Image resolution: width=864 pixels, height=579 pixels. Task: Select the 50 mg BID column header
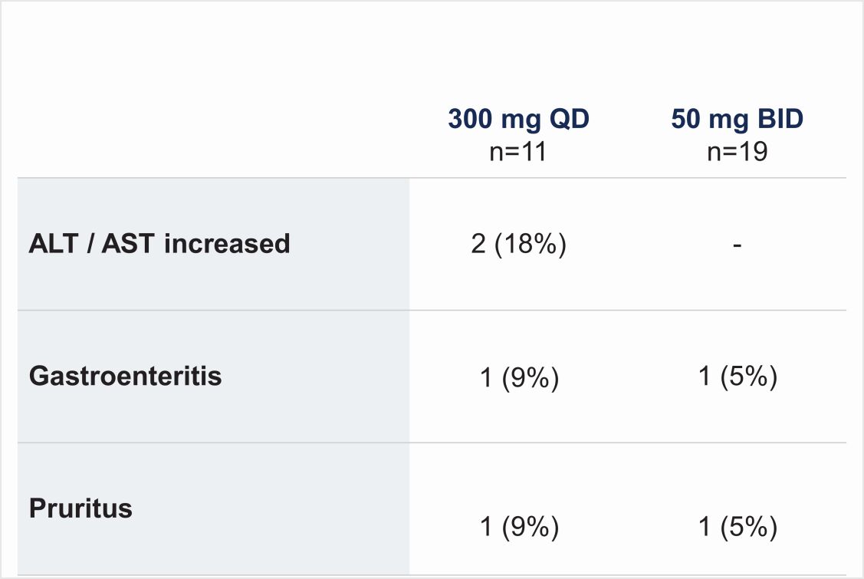coord(737,120)
